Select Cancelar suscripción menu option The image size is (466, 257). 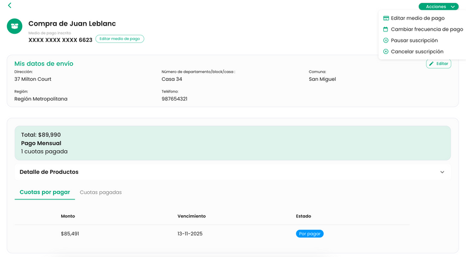tap(418, 51)
